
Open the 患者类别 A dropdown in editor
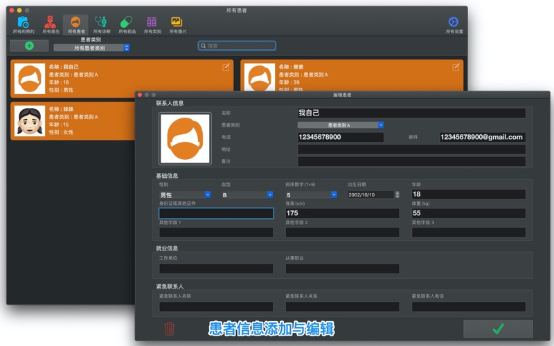point(340,125)
